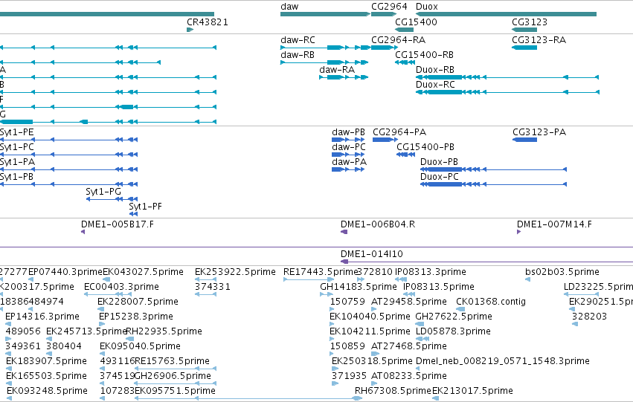Click the EK228007.5prime EST label
This screenshot has width=633, height=402.
pyautogui.click(x=138, y=302)
